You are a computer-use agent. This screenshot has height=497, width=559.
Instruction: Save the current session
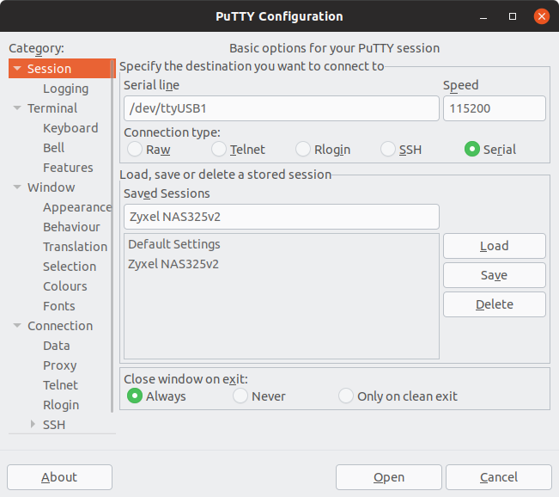click(495, 275)
